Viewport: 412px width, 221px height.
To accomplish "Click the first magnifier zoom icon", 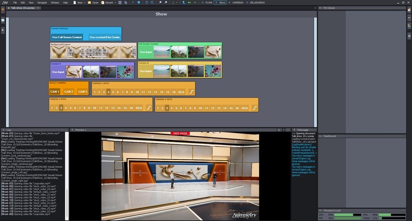I will coord(160,2).
